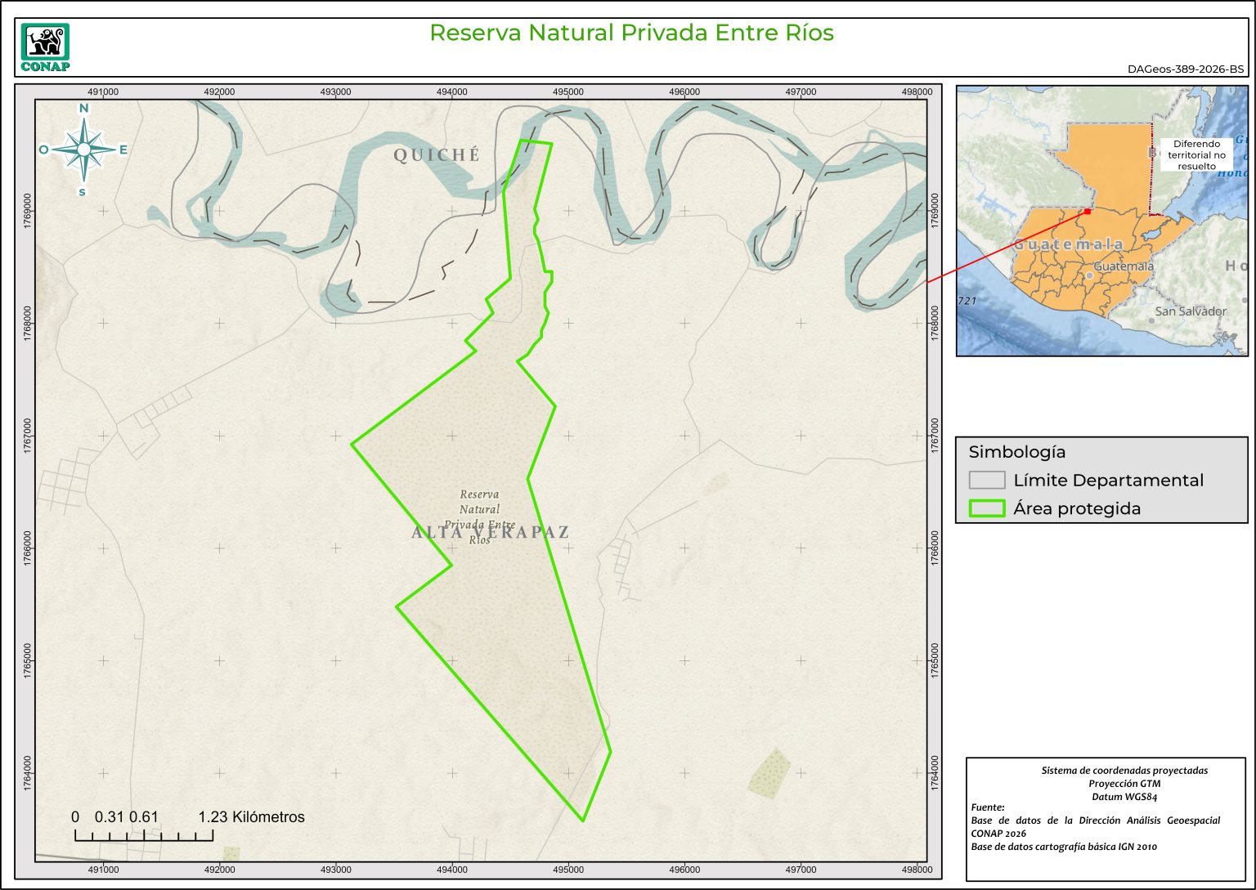Click the Área protegida legend text
The width and height of the screenshot is (1256, 890).
click(1076, 508)
